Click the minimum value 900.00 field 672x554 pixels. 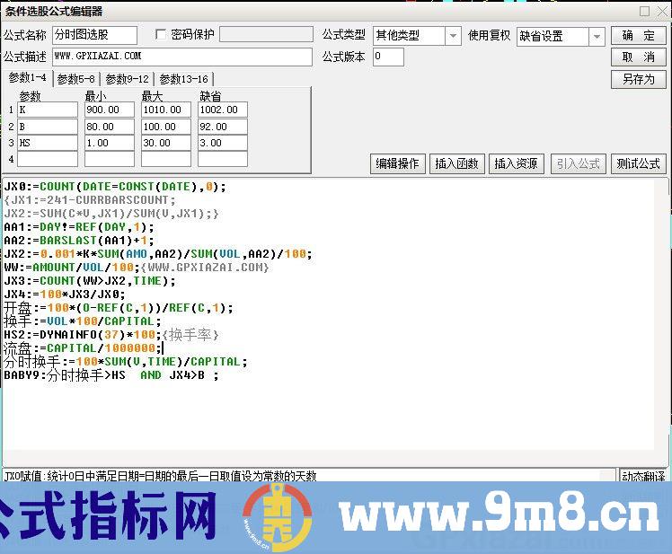110,110
